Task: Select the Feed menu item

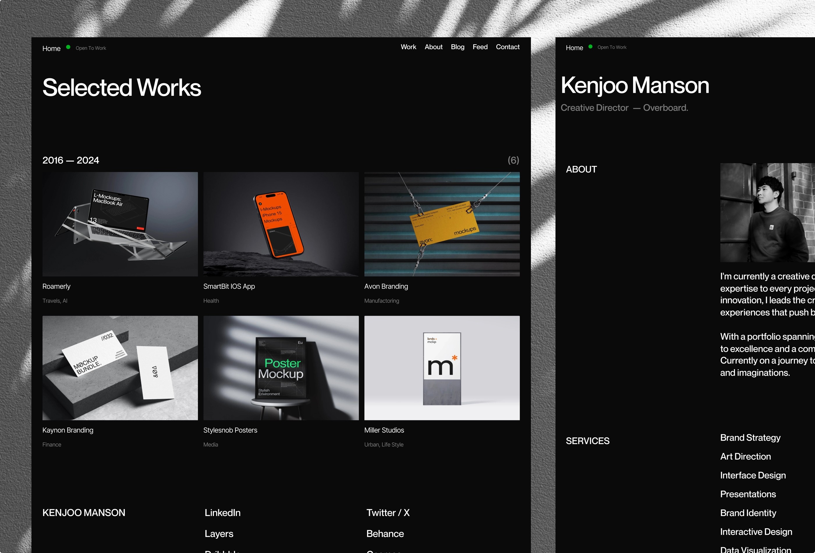Action: tap(480, 47)
